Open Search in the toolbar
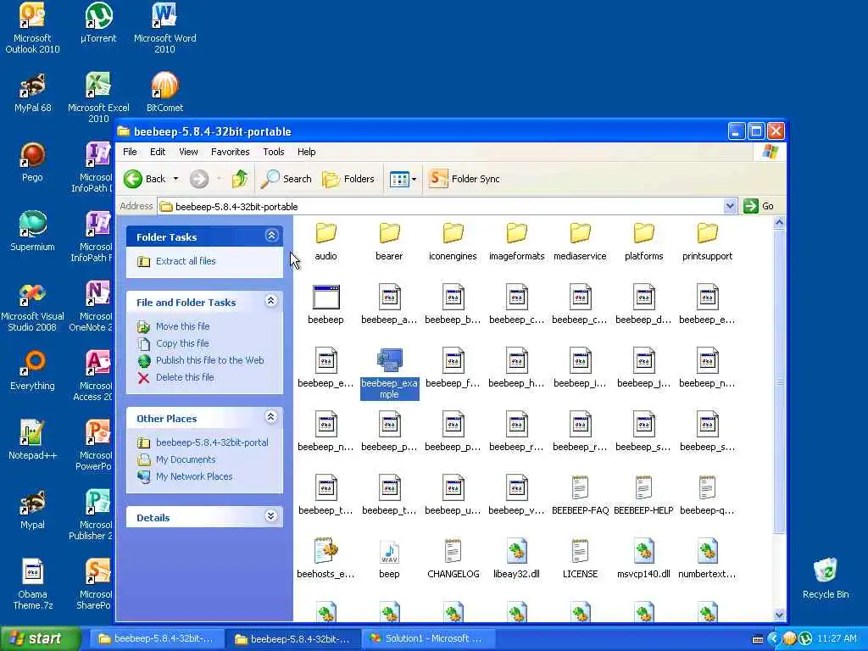Image resolution: width=868 pixels, height=651 pixels. coord(287,179)
